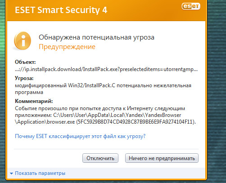Click the Win32/InstallPack.C threat name
The image size is (226, 183).
92,85
